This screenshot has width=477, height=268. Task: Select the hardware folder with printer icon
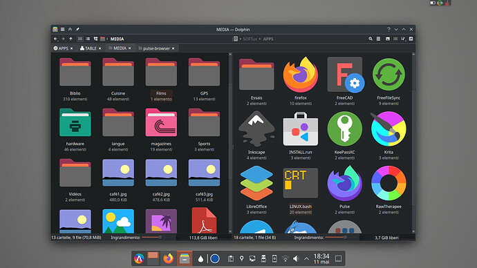pos(75,130)
